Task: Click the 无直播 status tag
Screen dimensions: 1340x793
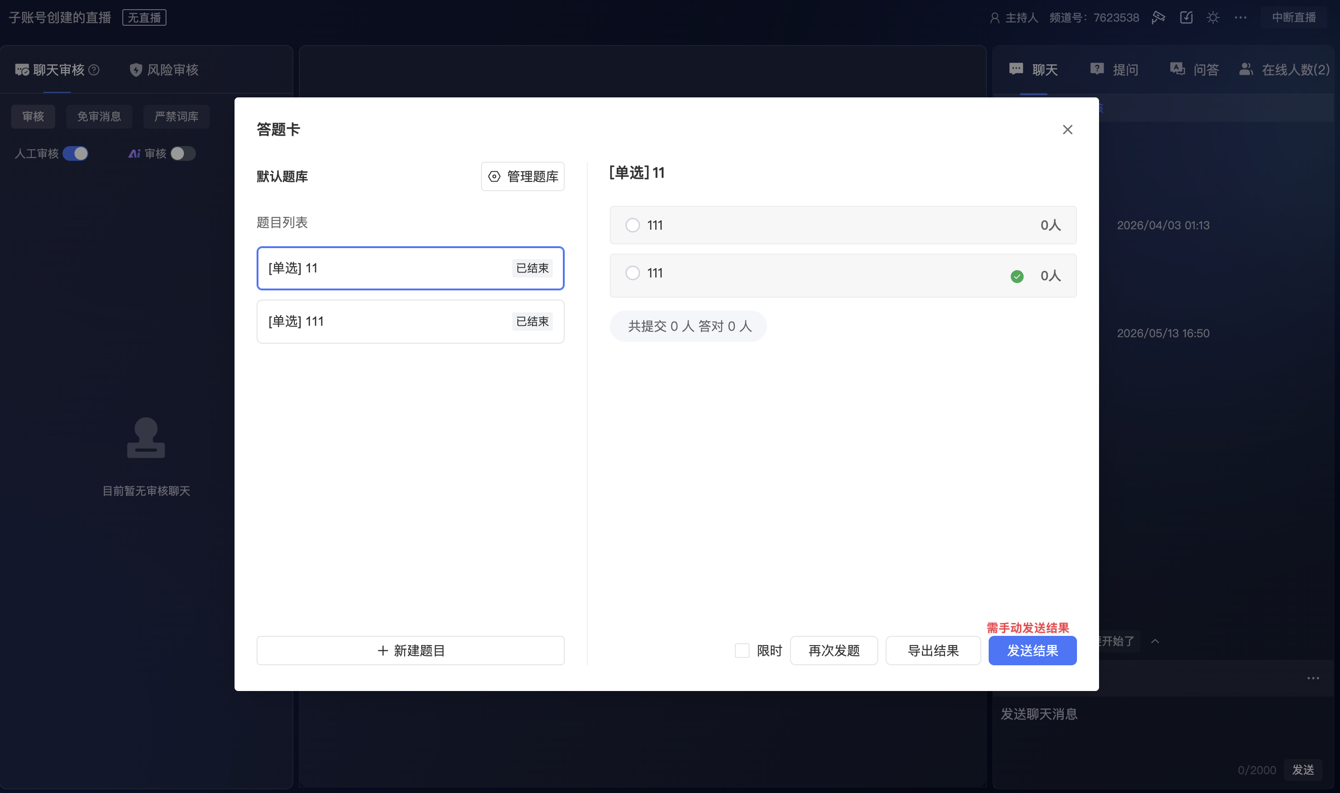Action: pos(144,17)
